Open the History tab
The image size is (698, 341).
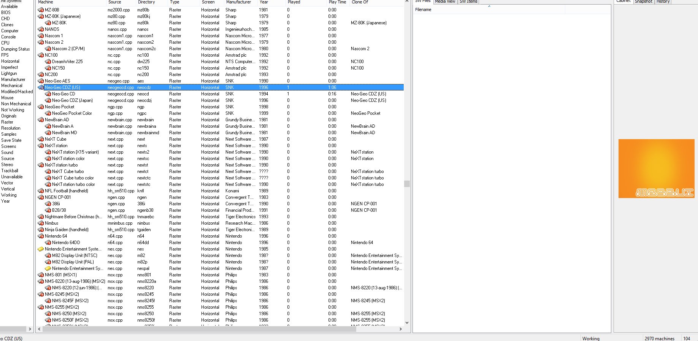tap(663, 2)
